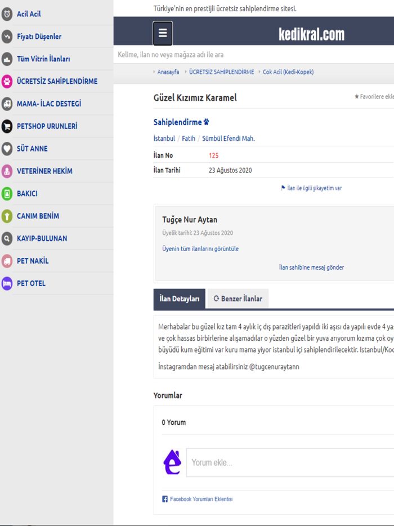
Task: Open the Fatih district breadcrumb link
Action: (x=189, y=139)
